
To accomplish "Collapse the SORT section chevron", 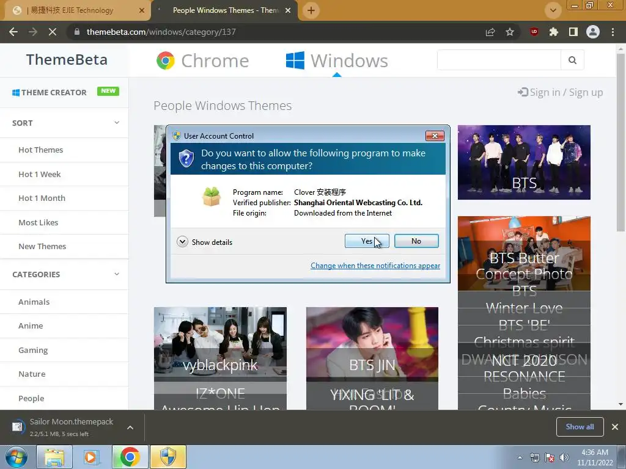I will (117, 122).
